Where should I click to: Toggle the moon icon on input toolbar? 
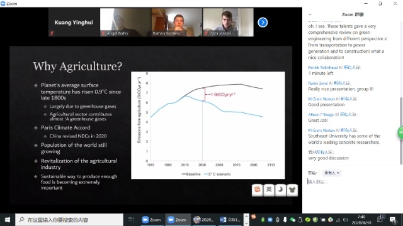click(x=280, y=190)
